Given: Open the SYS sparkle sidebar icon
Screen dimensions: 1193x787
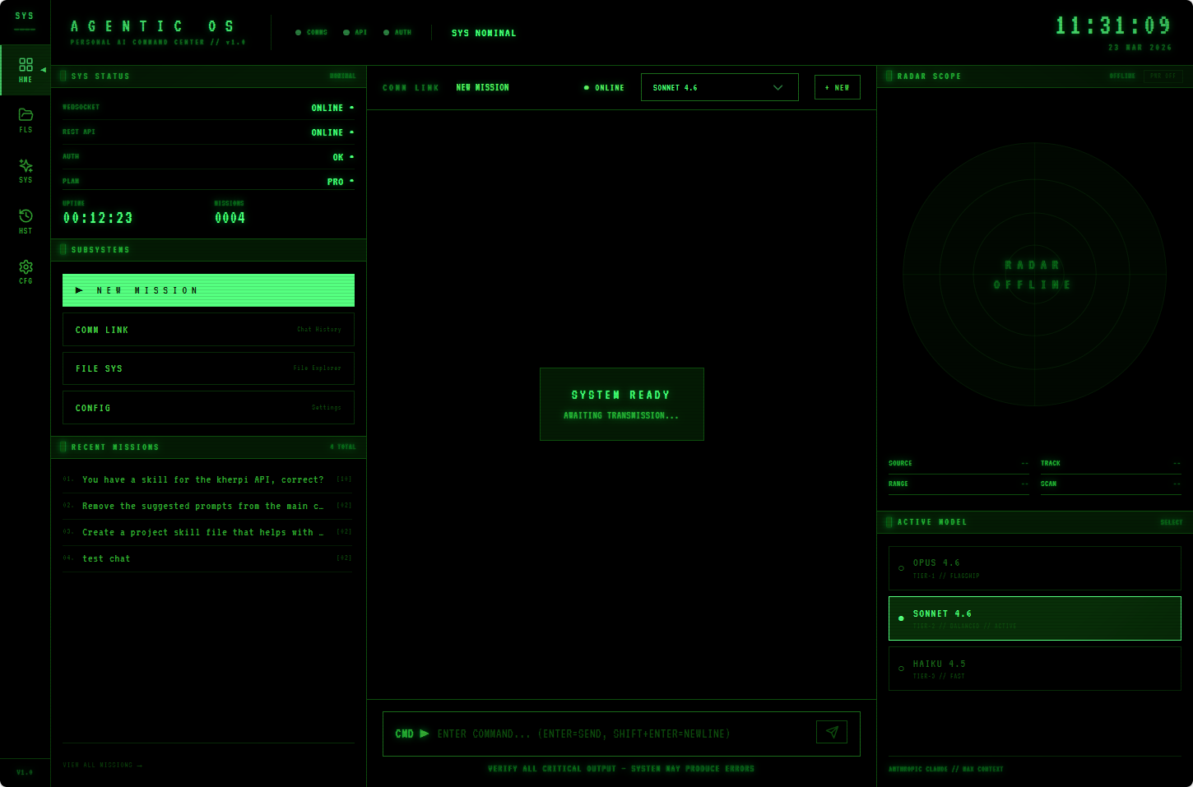Looking at the screenshot, I should [26, 170].
